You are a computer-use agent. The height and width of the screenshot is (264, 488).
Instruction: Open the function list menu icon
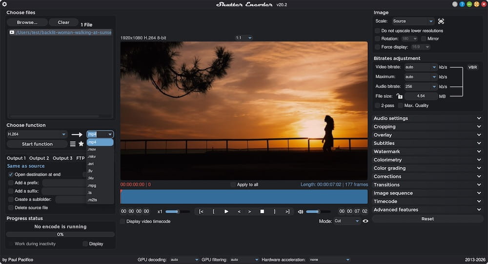[x=73, y=144]
